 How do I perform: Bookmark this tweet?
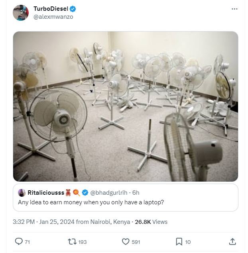(x=179, y=241)
